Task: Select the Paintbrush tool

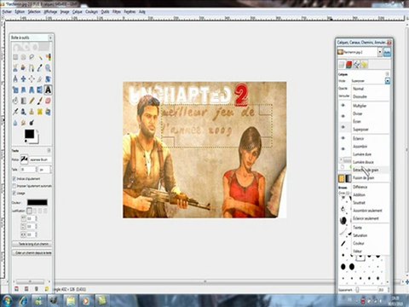Action: point(40,101)
